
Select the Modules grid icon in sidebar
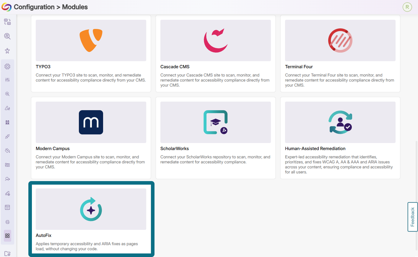pos(7,236)
